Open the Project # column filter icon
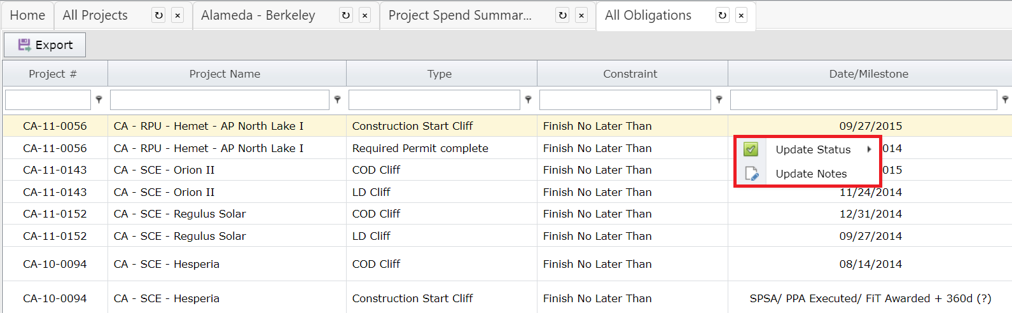1012x313 pixels. tap(99, 99)
